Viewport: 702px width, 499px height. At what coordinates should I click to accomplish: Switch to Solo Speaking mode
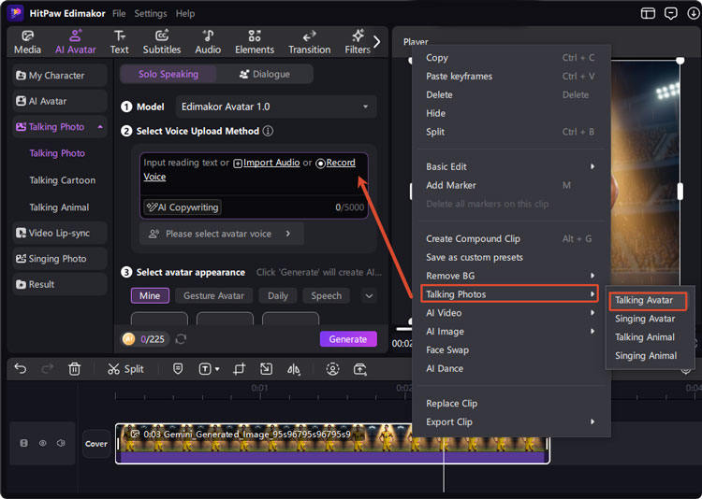click(168, 74)
